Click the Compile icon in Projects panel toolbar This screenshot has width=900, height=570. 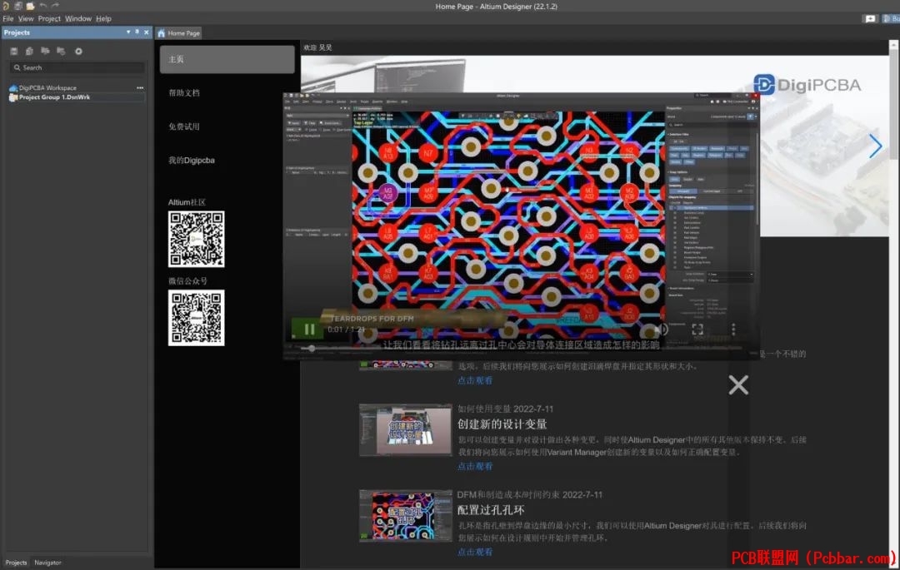(29, 51)
